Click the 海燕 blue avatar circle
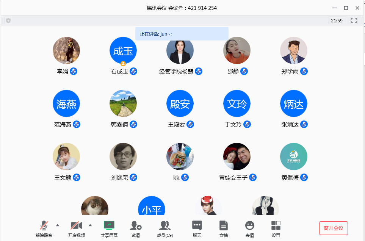 pos(66,103)
